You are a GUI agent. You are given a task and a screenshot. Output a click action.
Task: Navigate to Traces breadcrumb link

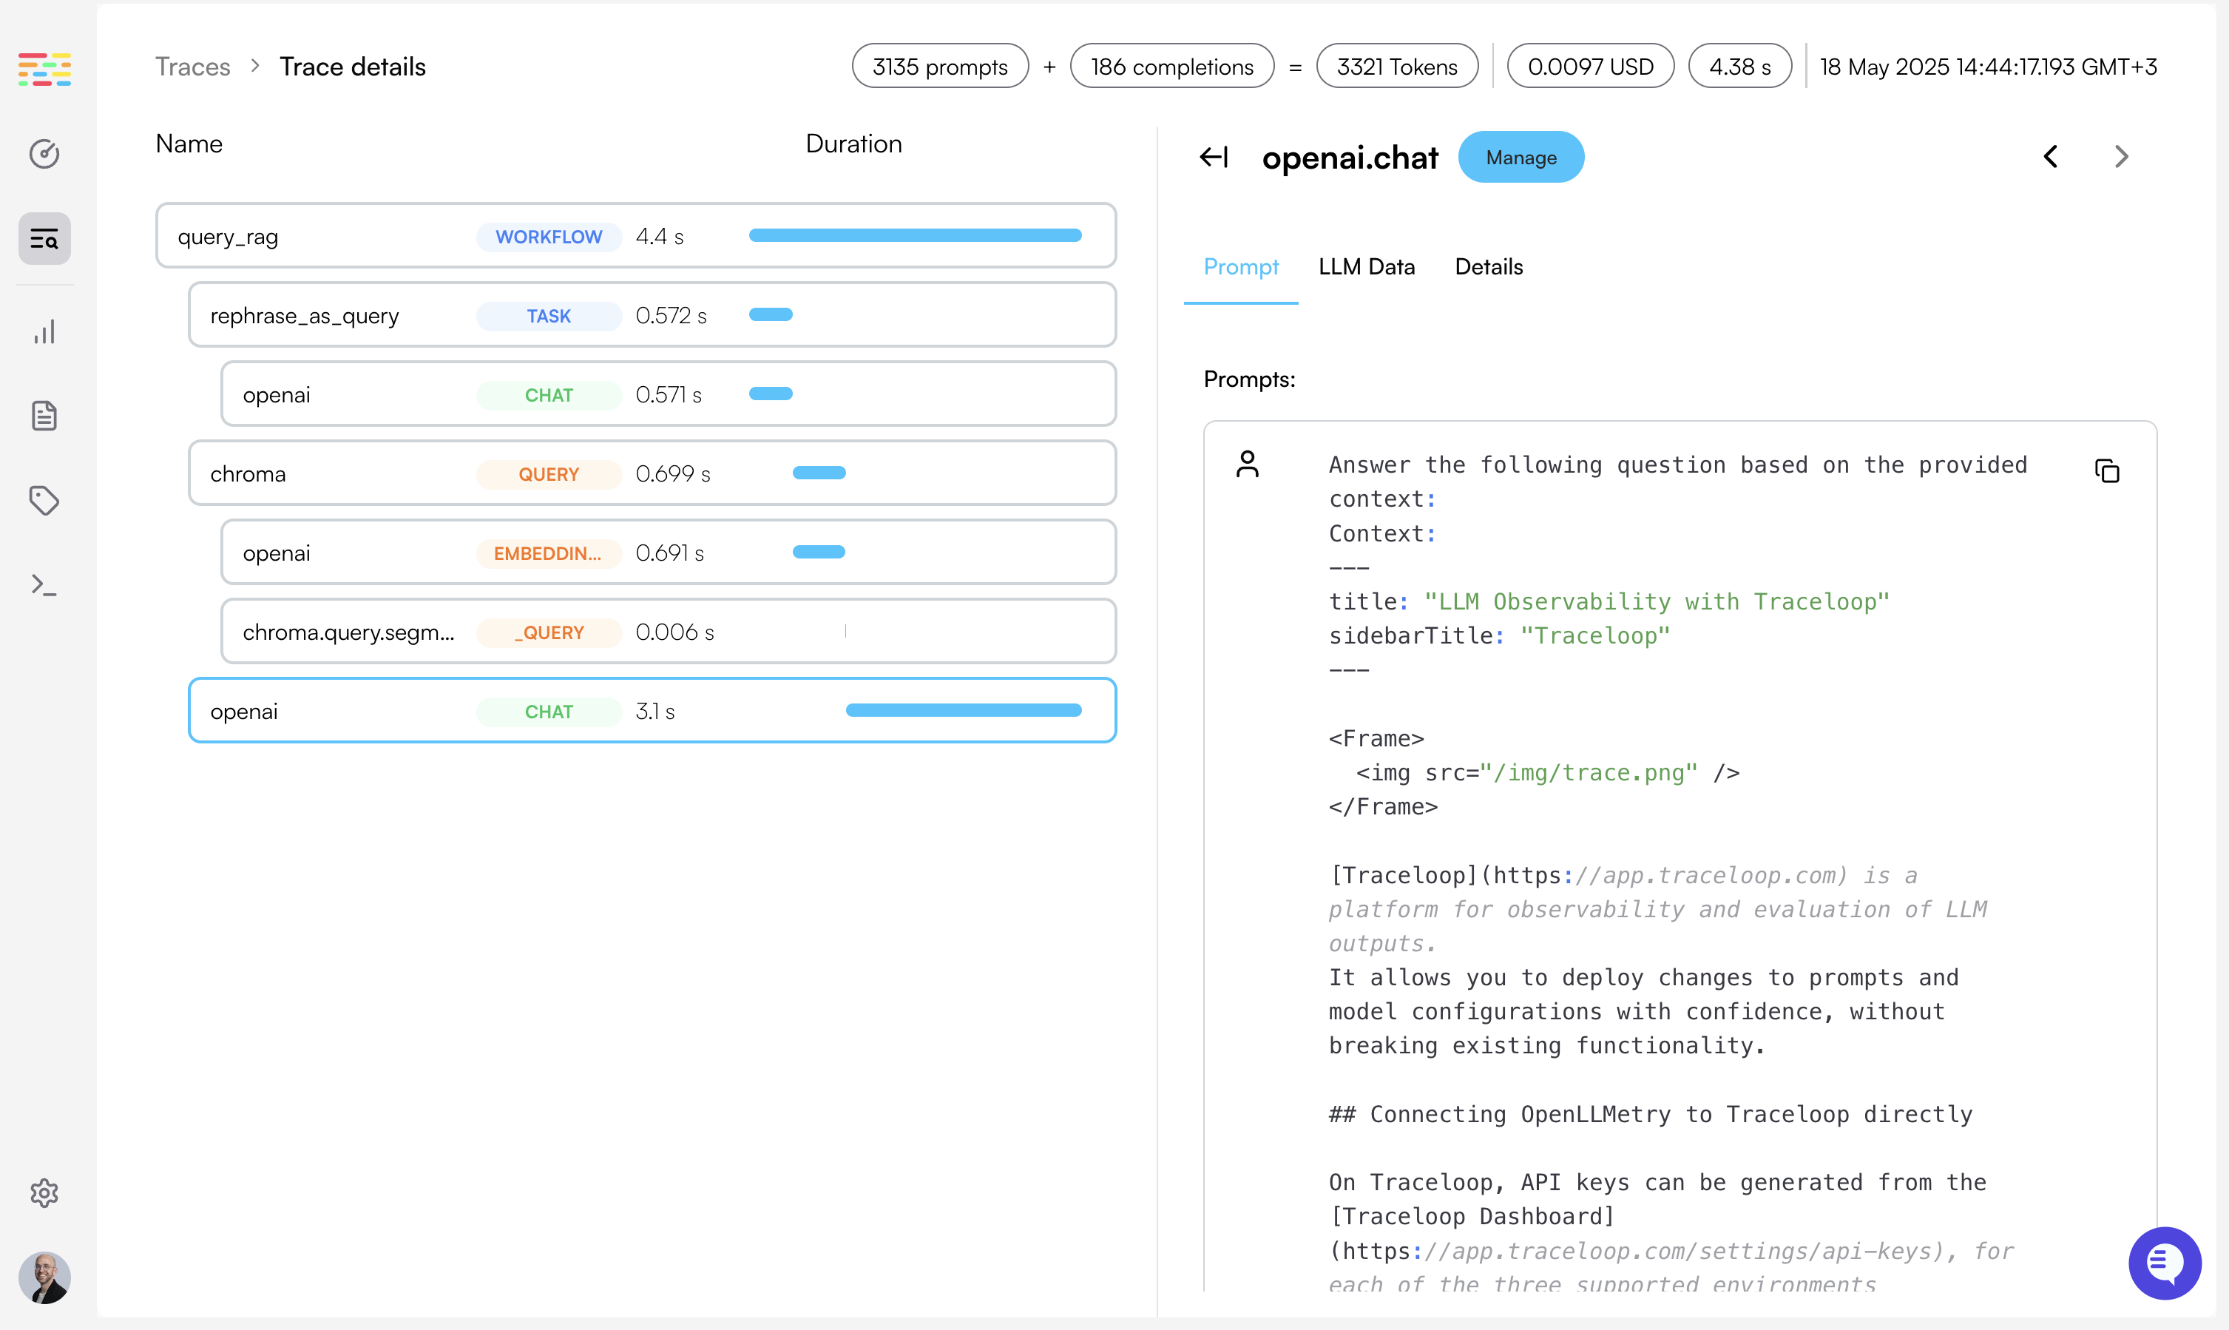pos(192,67)
